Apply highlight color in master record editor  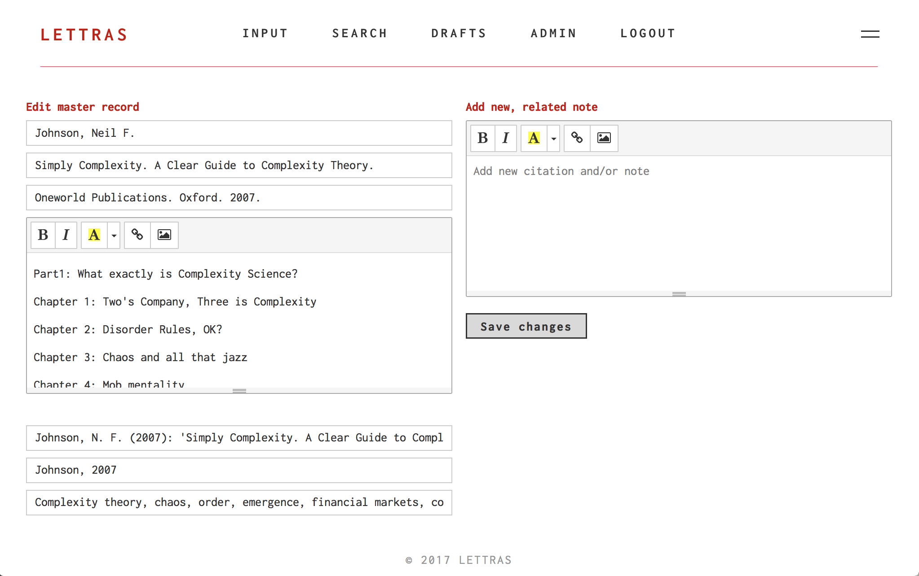click(94, 235)
